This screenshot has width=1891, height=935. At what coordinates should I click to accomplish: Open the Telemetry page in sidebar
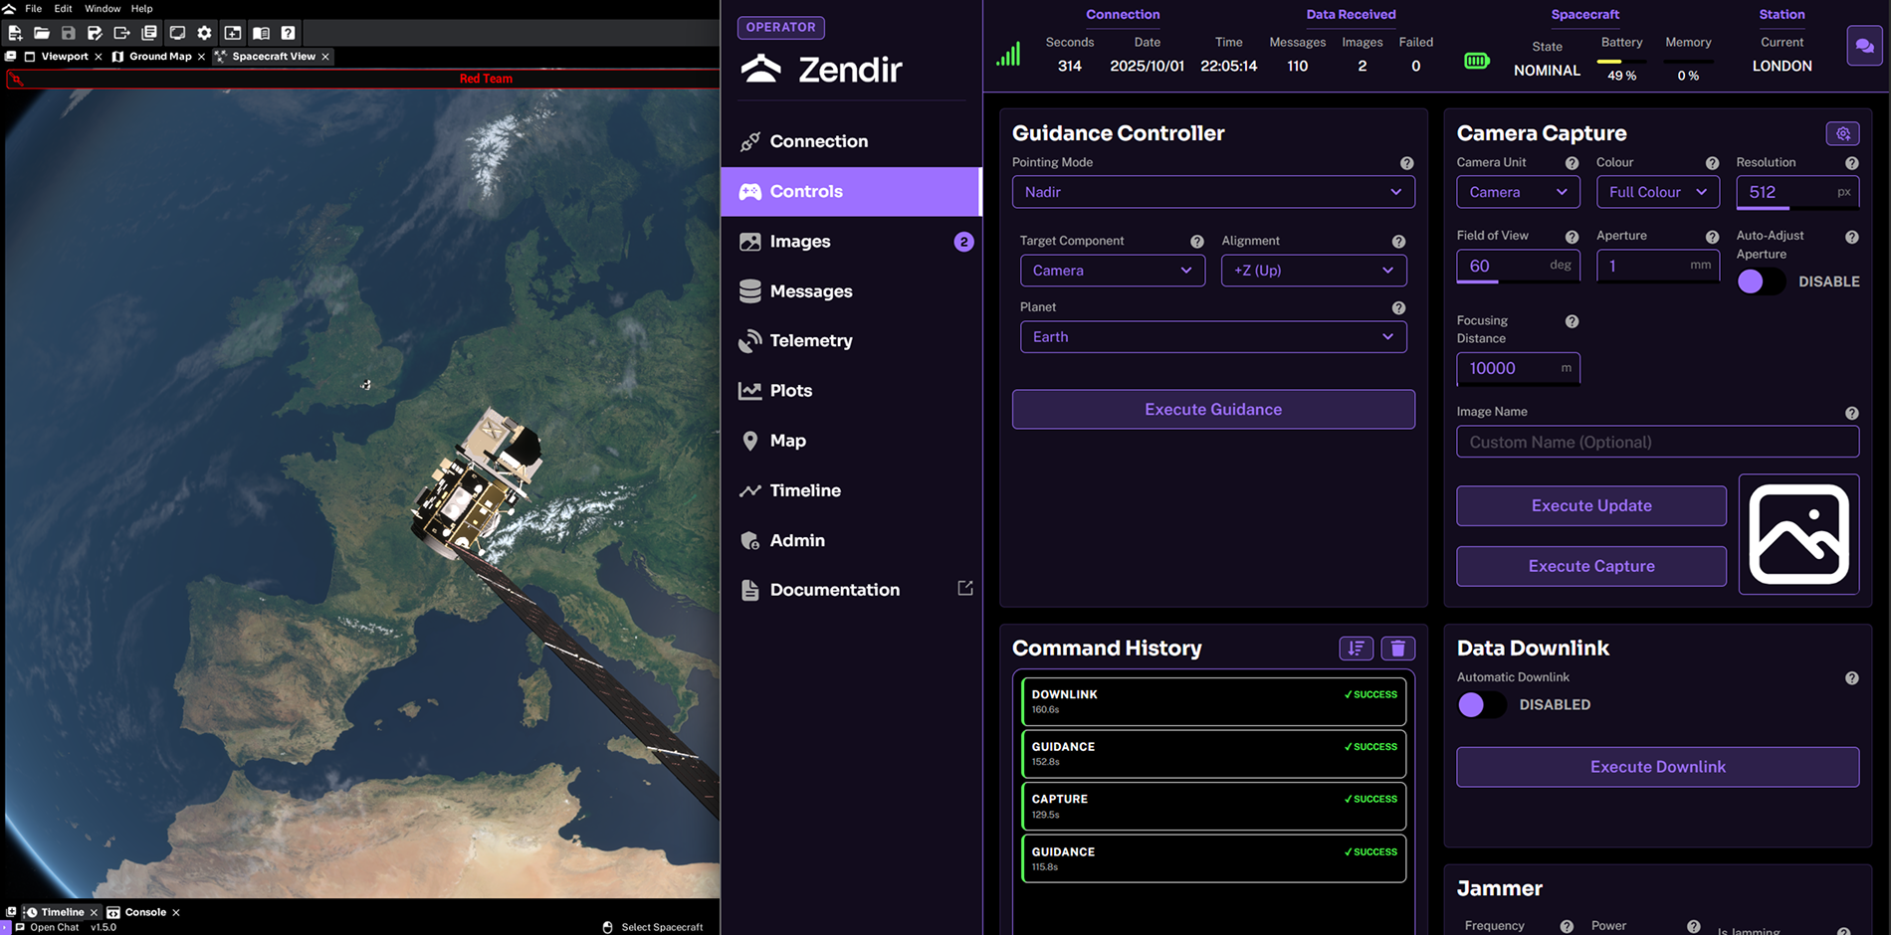tap(810, 340)
